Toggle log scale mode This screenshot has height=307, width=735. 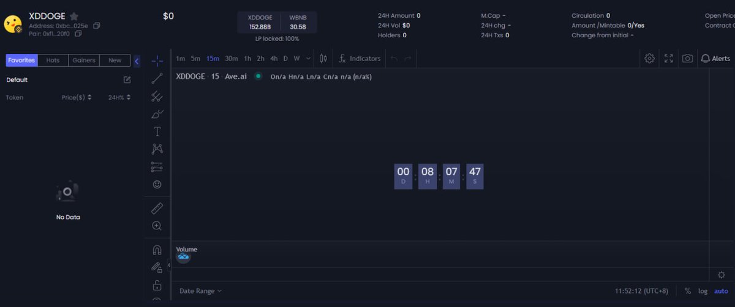click(703, 291)
